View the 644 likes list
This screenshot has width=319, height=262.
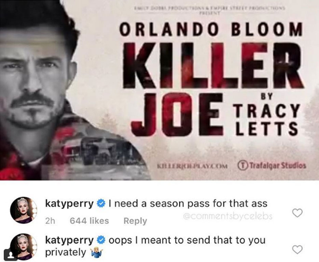click(89, 221)
